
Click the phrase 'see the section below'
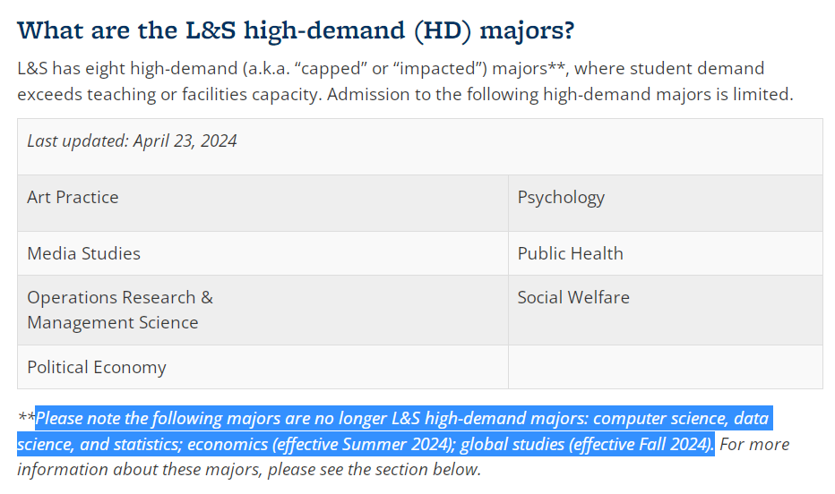point(400,470)
